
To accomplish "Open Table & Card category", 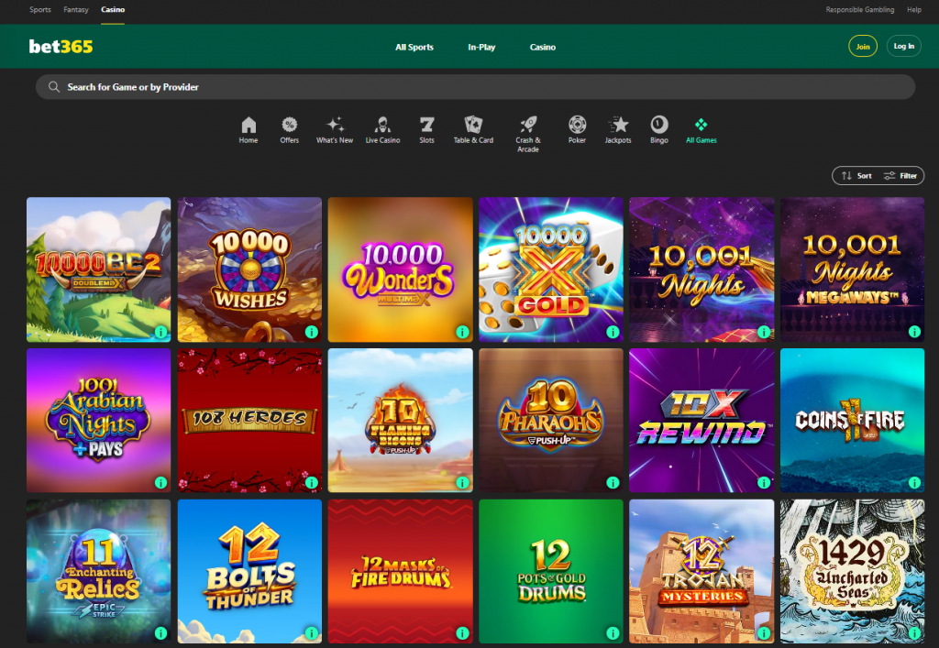I will click(473, 130).
